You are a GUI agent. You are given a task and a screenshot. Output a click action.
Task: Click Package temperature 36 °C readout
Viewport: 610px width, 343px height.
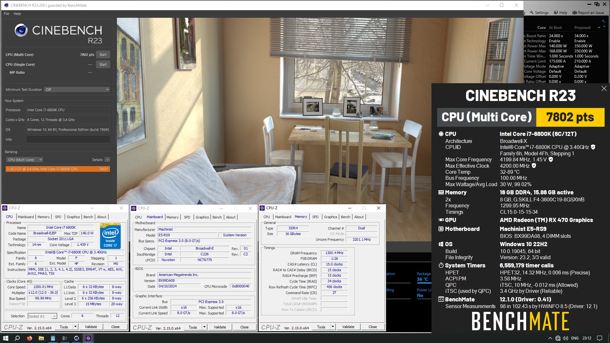coord(422,279)
